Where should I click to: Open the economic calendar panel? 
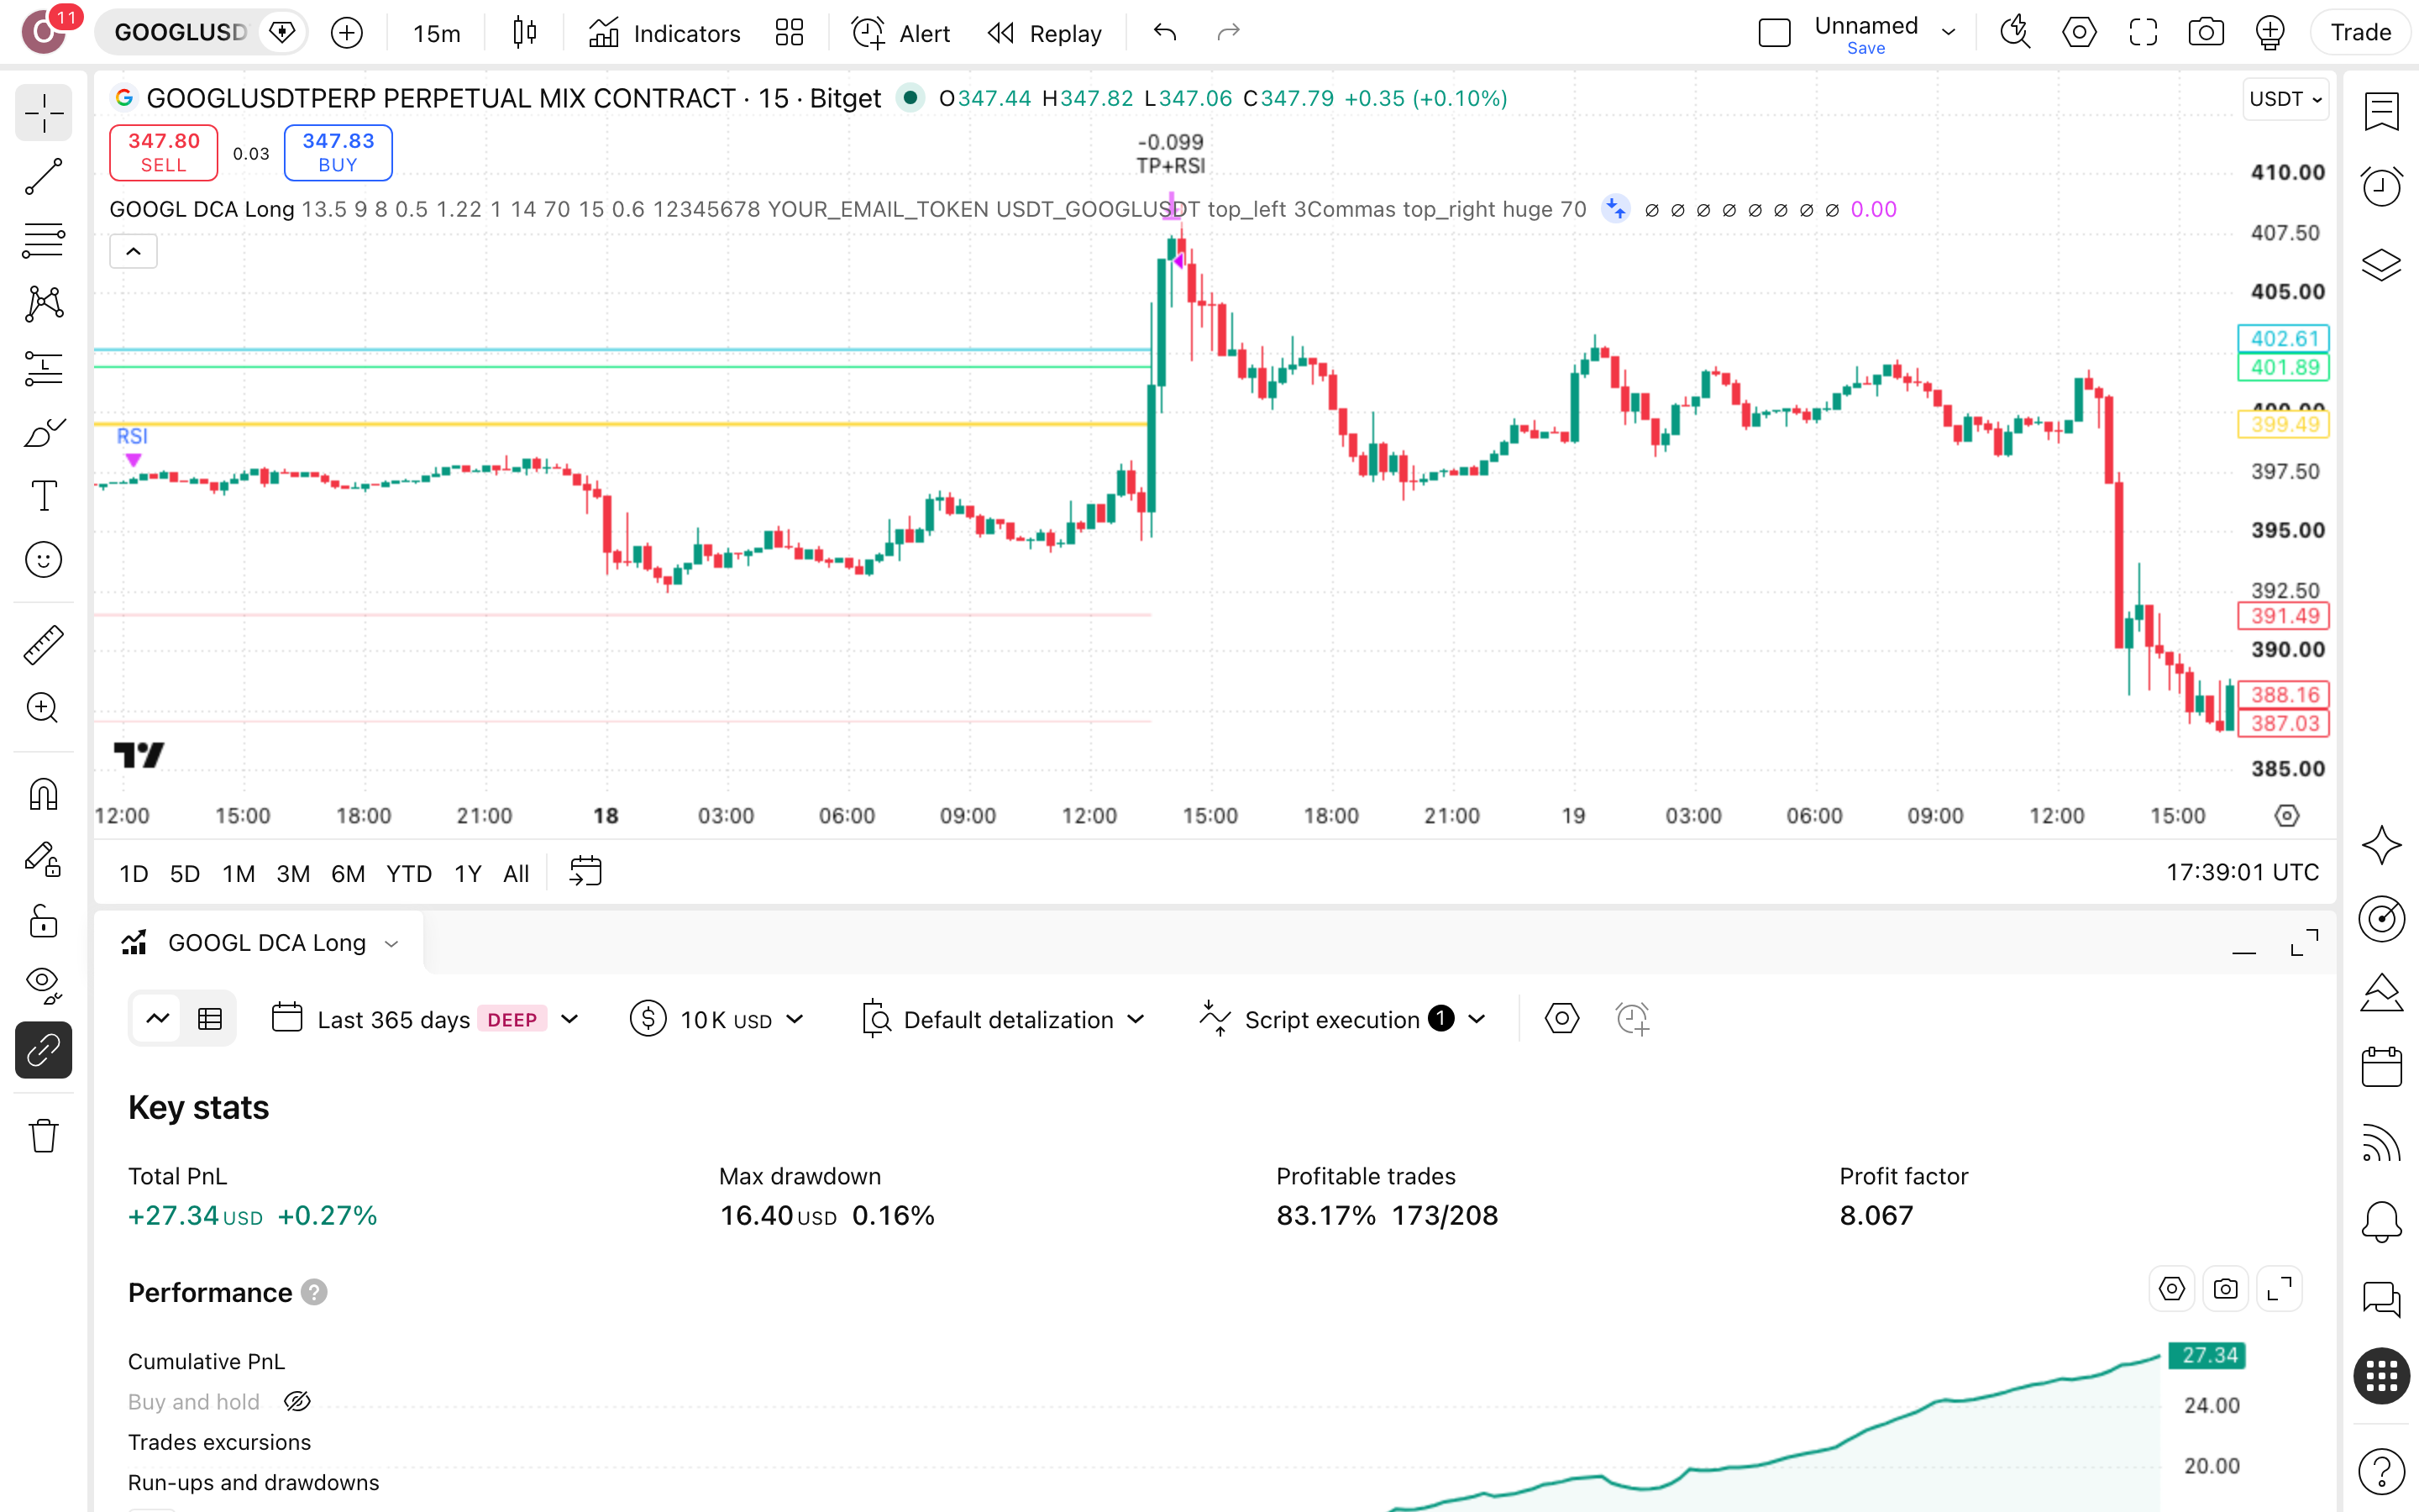2382,1067
